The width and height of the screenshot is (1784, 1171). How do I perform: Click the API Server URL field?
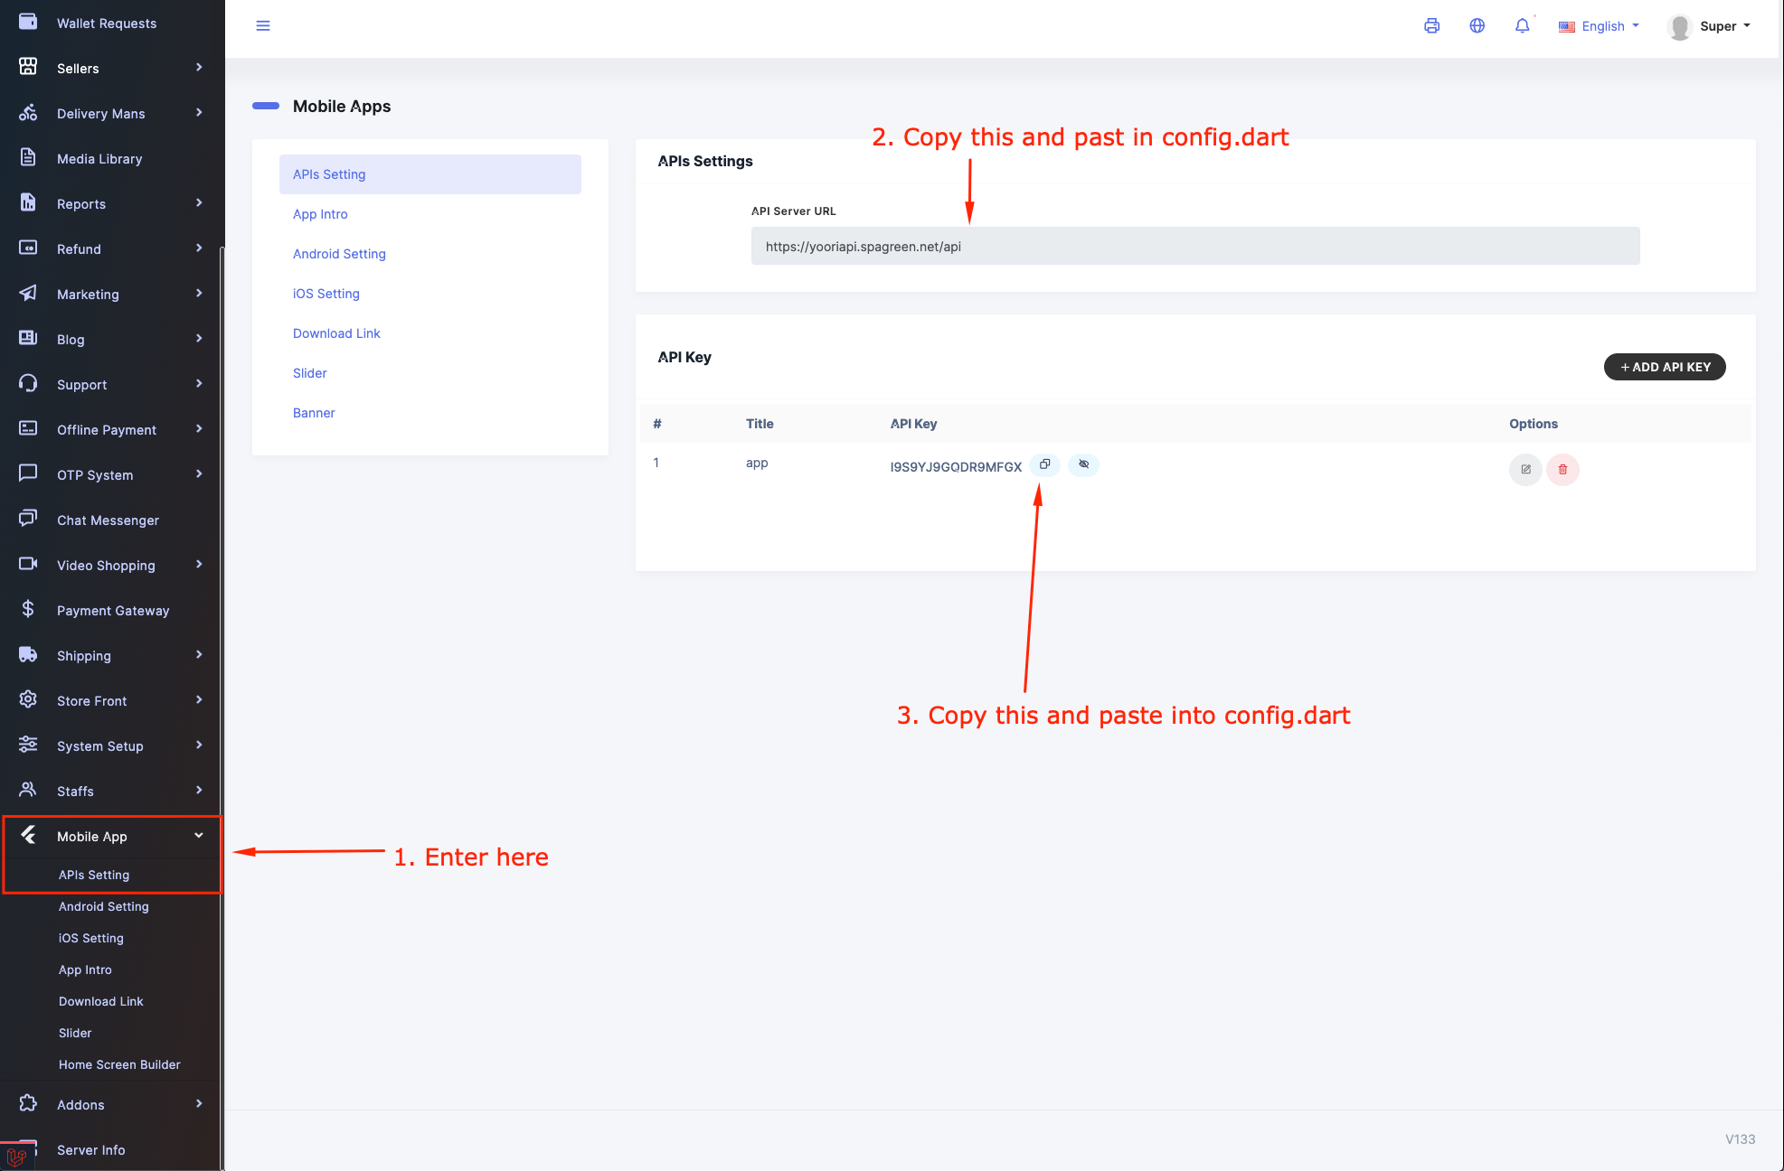point(1194,247)
